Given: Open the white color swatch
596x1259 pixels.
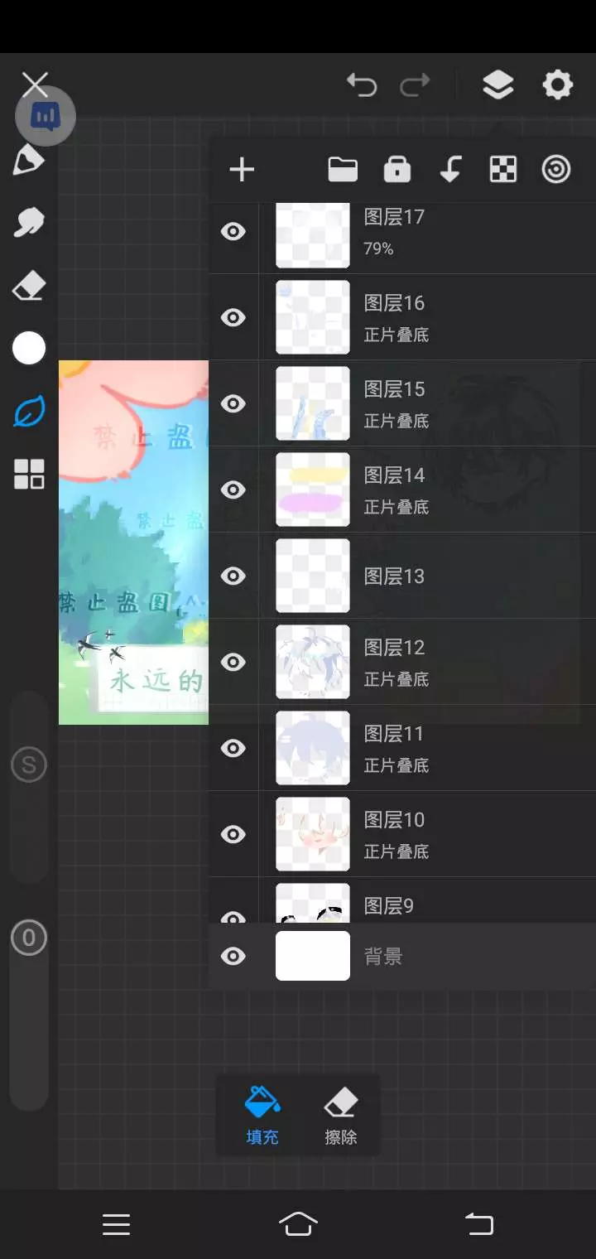Looking at the screenshot, I should [29, 348].
